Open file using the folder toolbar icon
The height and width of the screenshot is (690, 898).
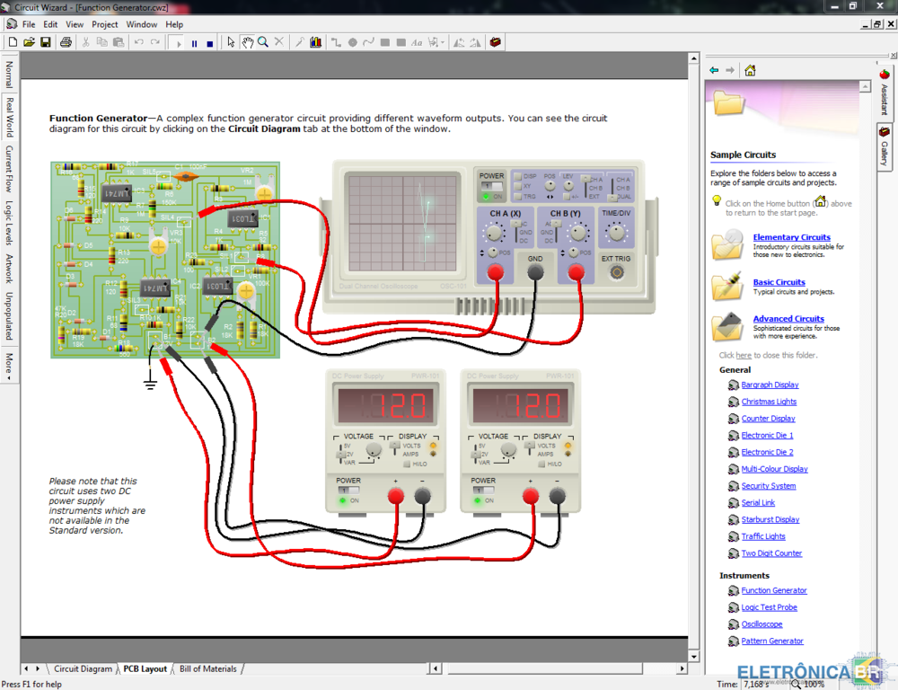click(x=29, y=42)
